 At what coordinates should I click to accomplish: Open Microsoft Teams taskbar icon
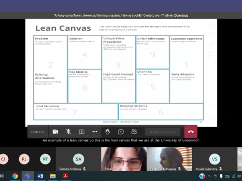(x=28, y=176)
